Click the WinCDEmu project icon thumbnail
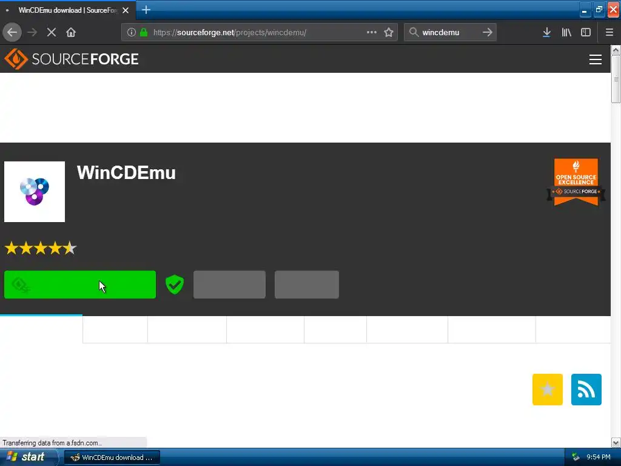This screenshot has width=621, height=466. (x=35, y=192)
